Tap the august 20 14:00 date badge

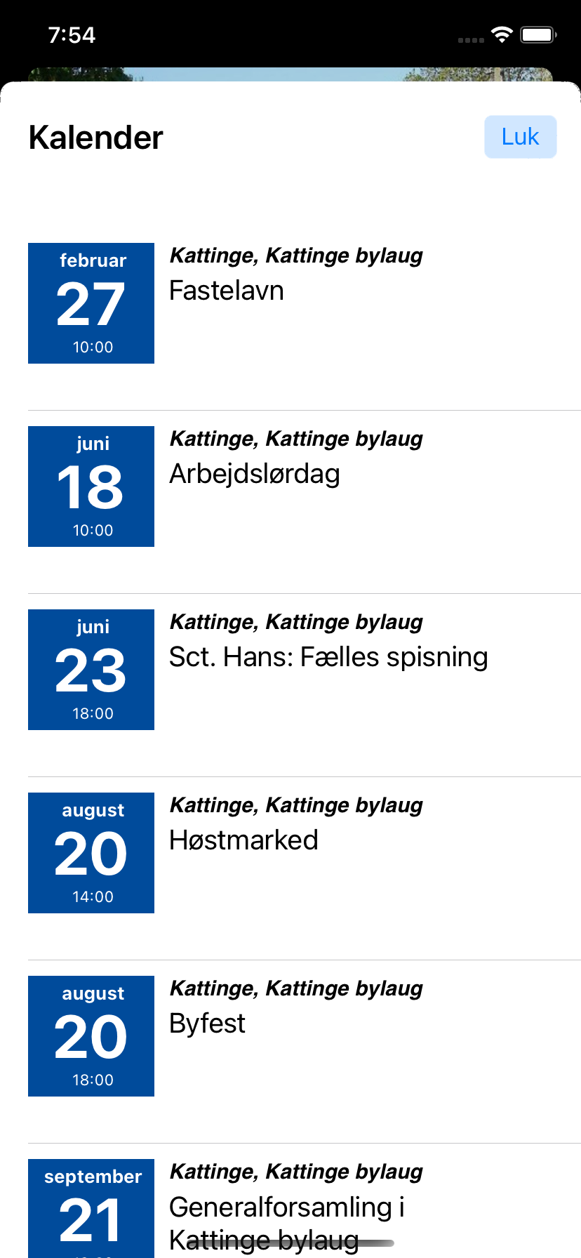tap(91, 853)
